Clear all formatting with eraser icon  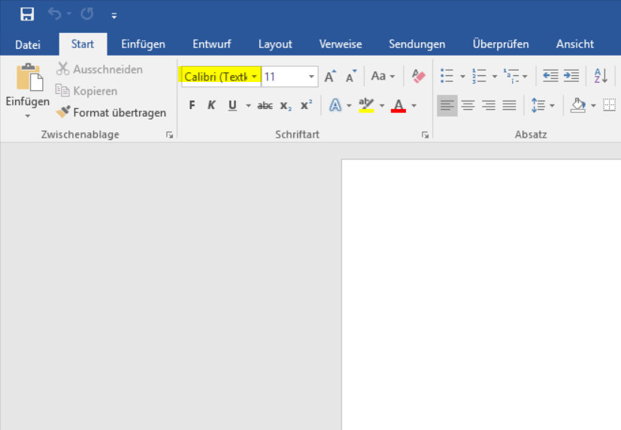coord(419,77)
